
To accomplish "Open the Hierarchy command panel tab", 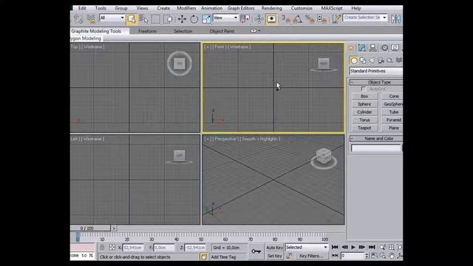I will tap(372, 47).
